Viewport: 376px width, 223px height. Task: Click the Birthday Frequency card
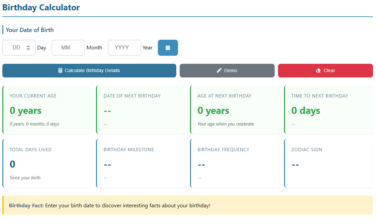click(234, 164)
